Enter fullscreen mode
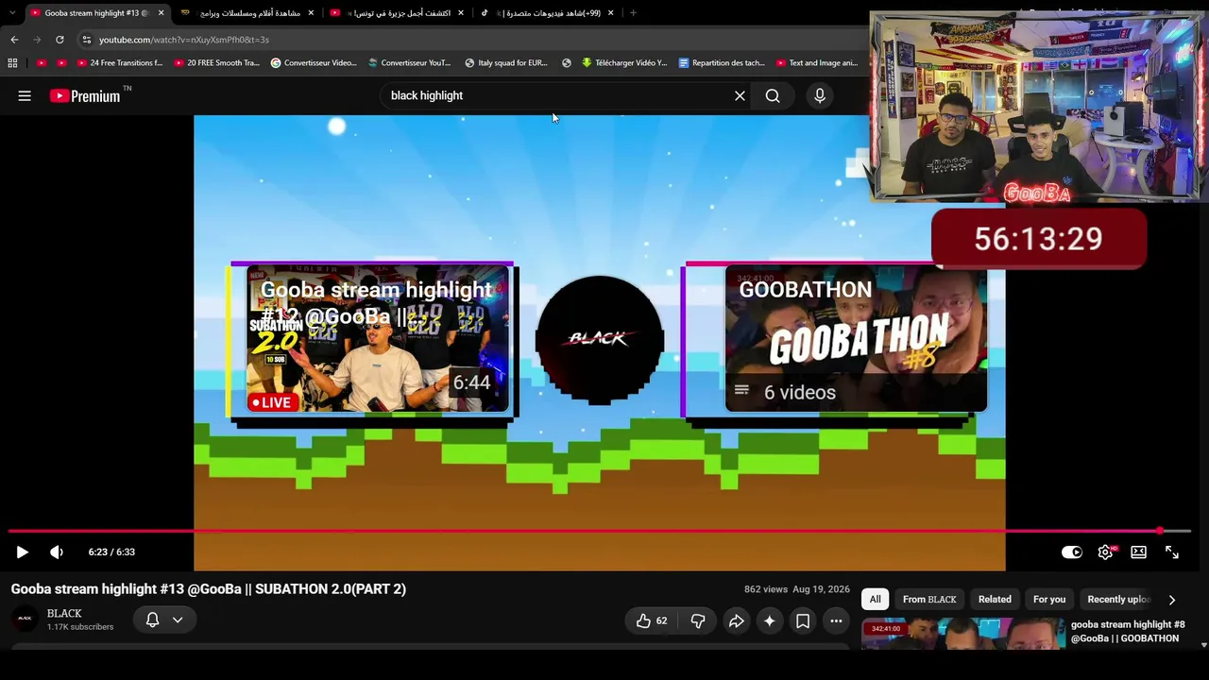This screenshot has height=680, width=1209. pyautogui.click(x=1171, y=552)
